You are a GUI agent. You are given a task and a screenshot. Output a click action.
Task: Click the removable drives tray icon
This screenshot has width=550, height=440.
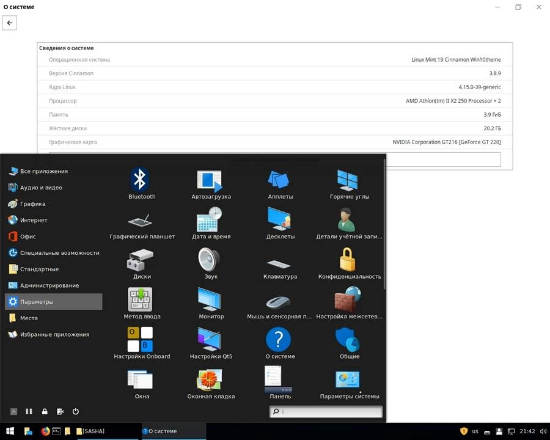click(x=487, y=431)
